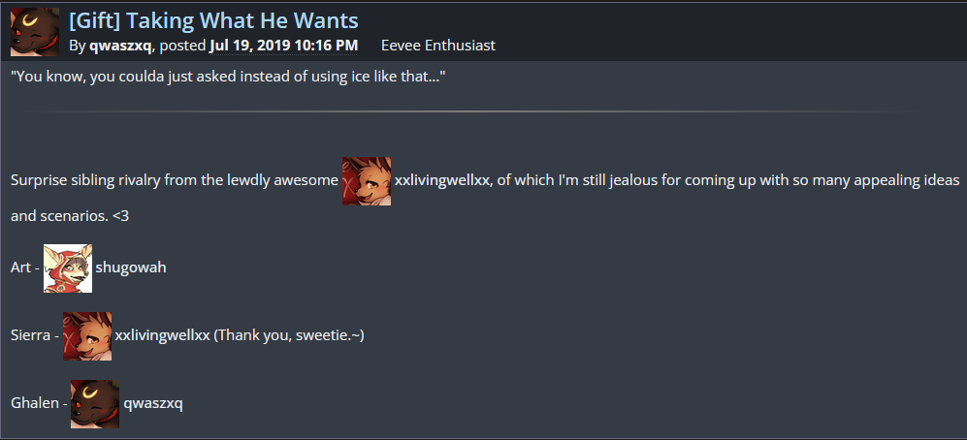Click the author avatar beside the post title
Viewport: 967px width, 440px height.
click(34, 31)
